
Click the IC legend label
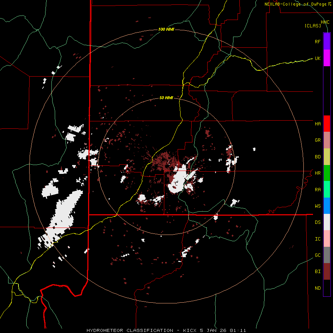tap(317, 239)
